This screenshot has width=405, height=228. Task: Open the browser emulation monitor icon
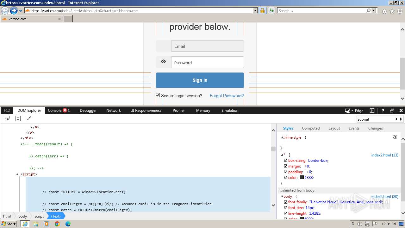coord(348,111)
